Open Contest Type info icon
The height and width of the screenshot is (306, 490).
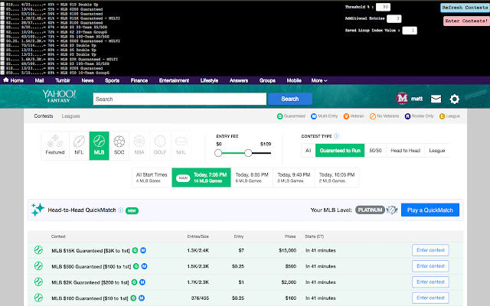click(337, 136)
